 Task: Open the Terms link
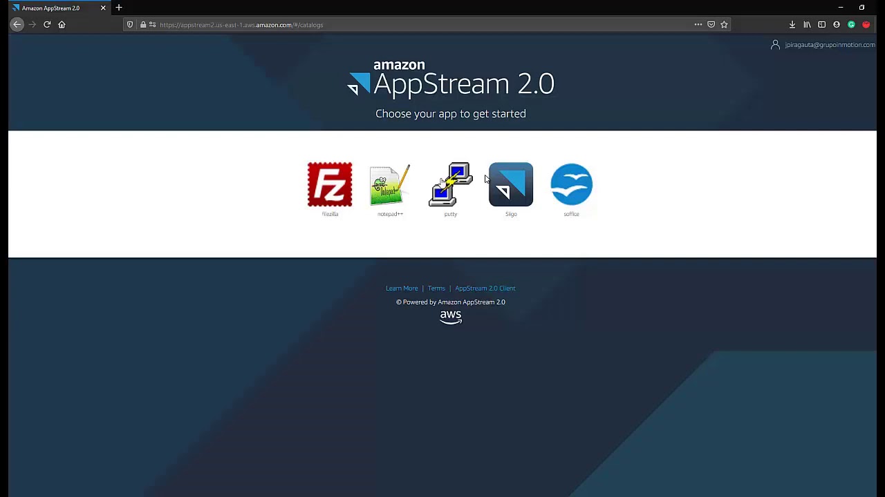(436, 289)
